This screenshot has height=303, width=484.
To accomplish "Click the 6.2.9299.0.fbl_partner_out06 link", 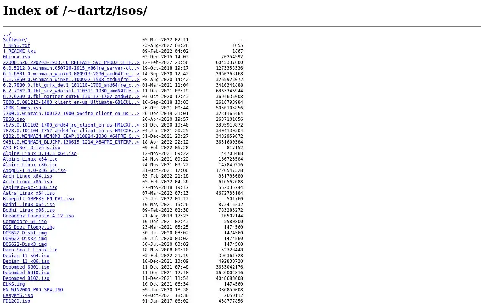I will [71, 97].
